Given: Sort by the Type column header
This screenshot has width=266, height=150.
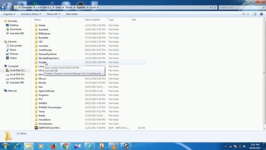Looking at the screenshot, I should (x=111, y=20).
